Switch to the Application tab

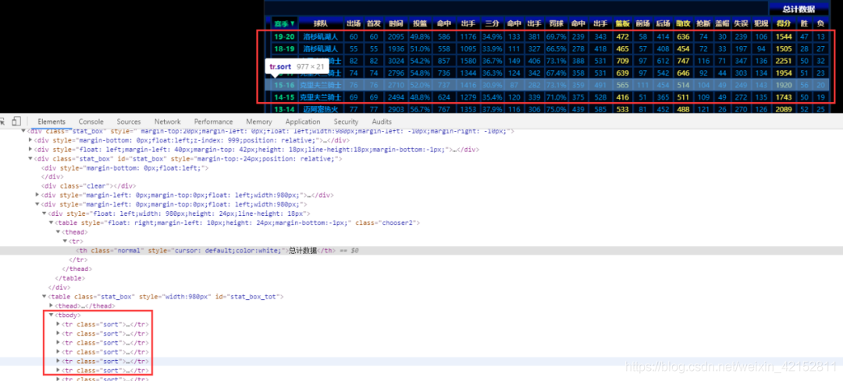(303, 122)
